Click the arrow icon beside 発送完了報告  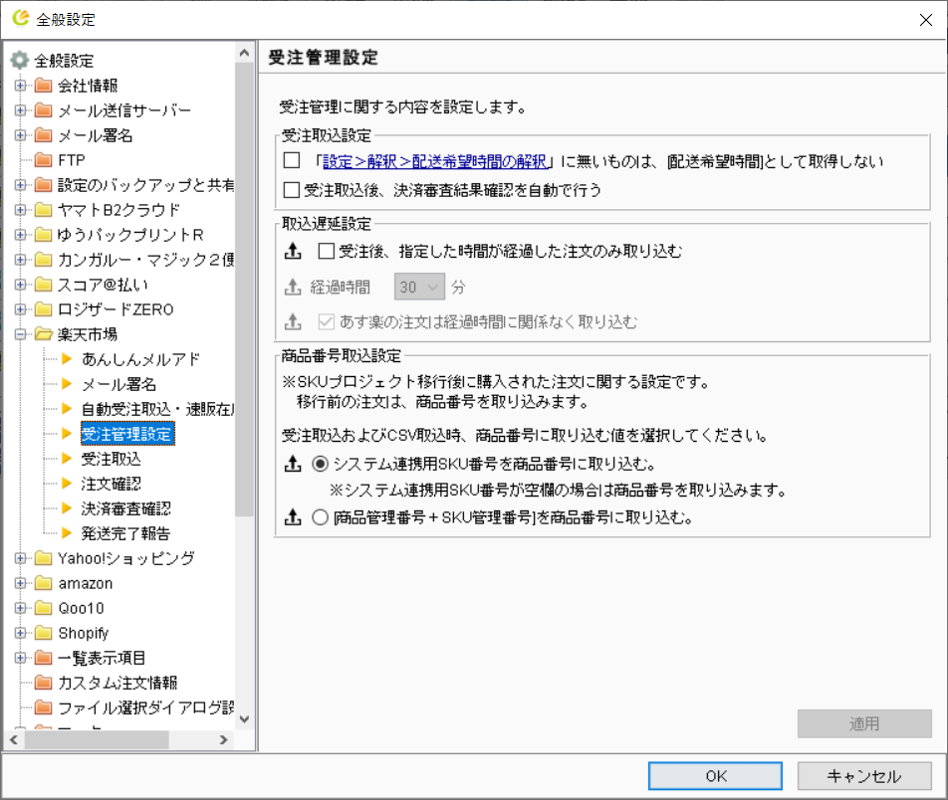pos(67,533)
